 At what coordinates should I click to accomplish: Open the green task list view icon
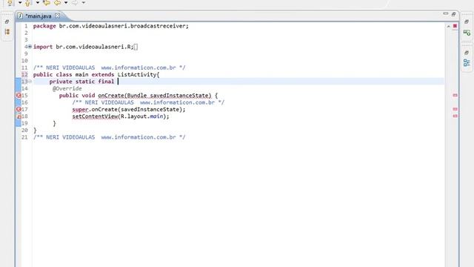tap(467, 33)
